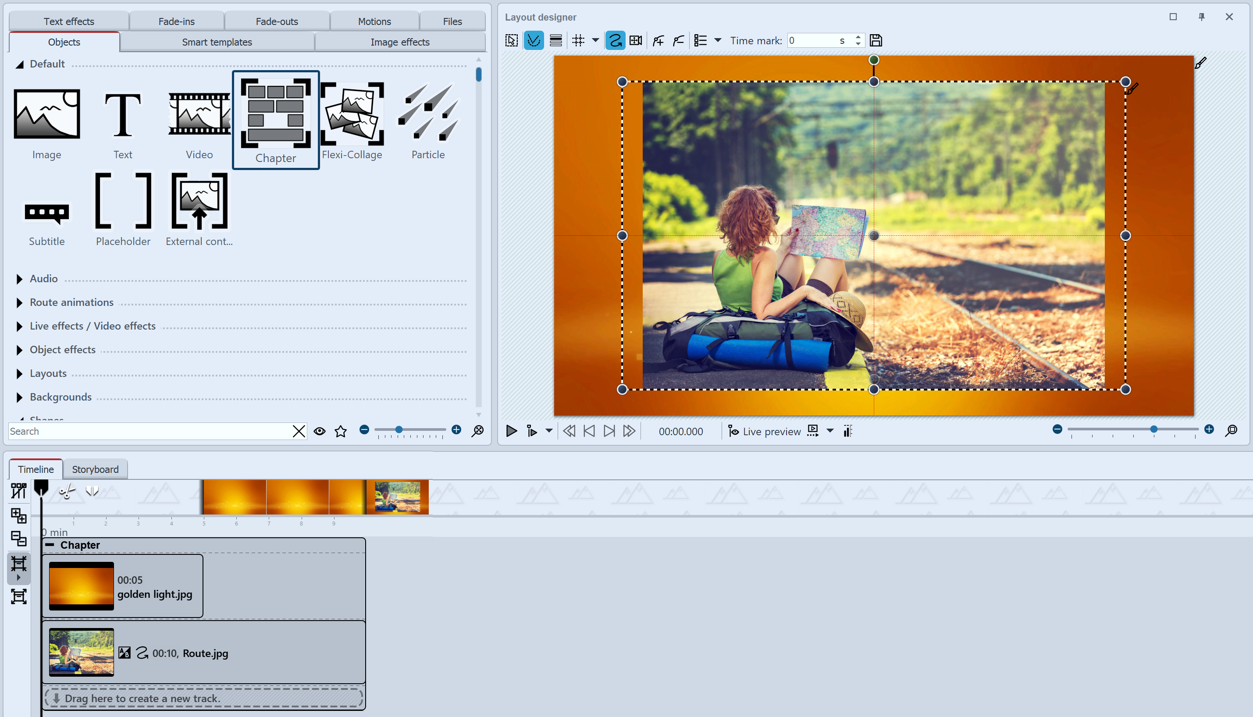Viewport: 1253px width, 717px height.
Task: Open the Smart templates tab
Action: [217, 42]
